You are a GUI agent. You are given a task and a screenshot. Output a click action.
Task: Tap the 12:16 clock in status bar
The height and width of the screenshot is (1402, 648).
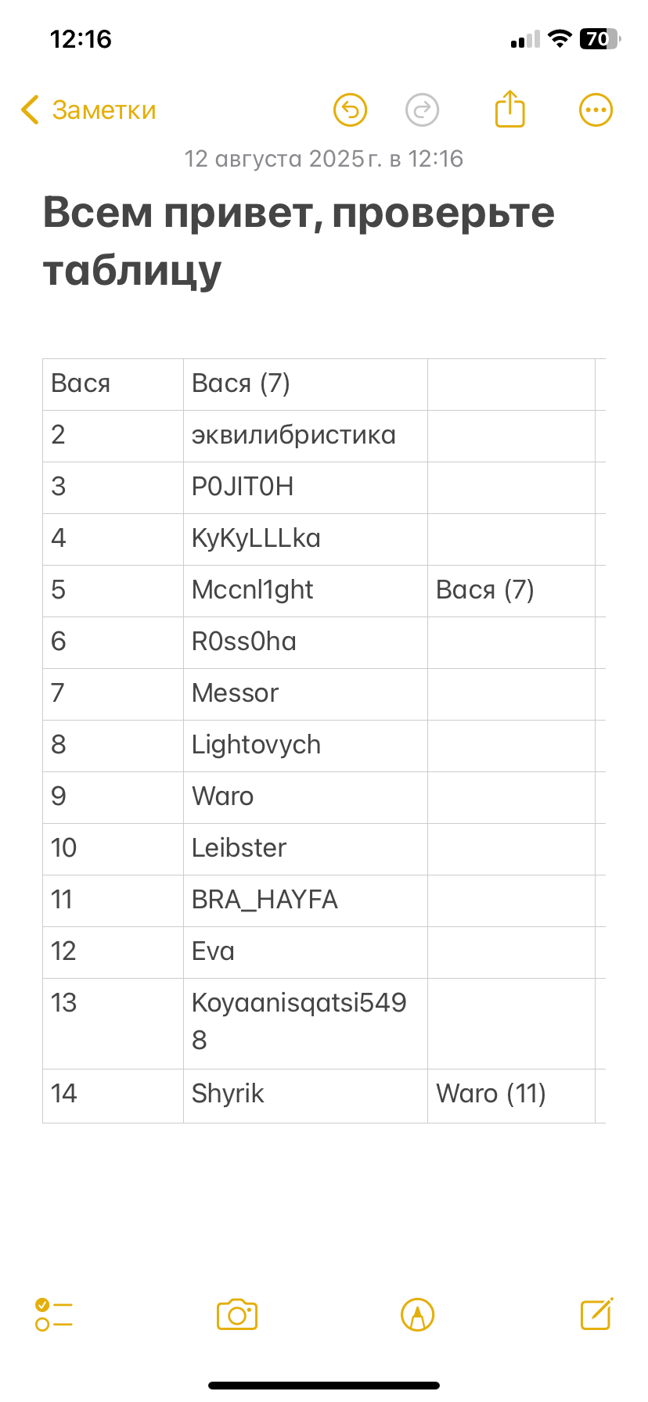click(80, 38)
